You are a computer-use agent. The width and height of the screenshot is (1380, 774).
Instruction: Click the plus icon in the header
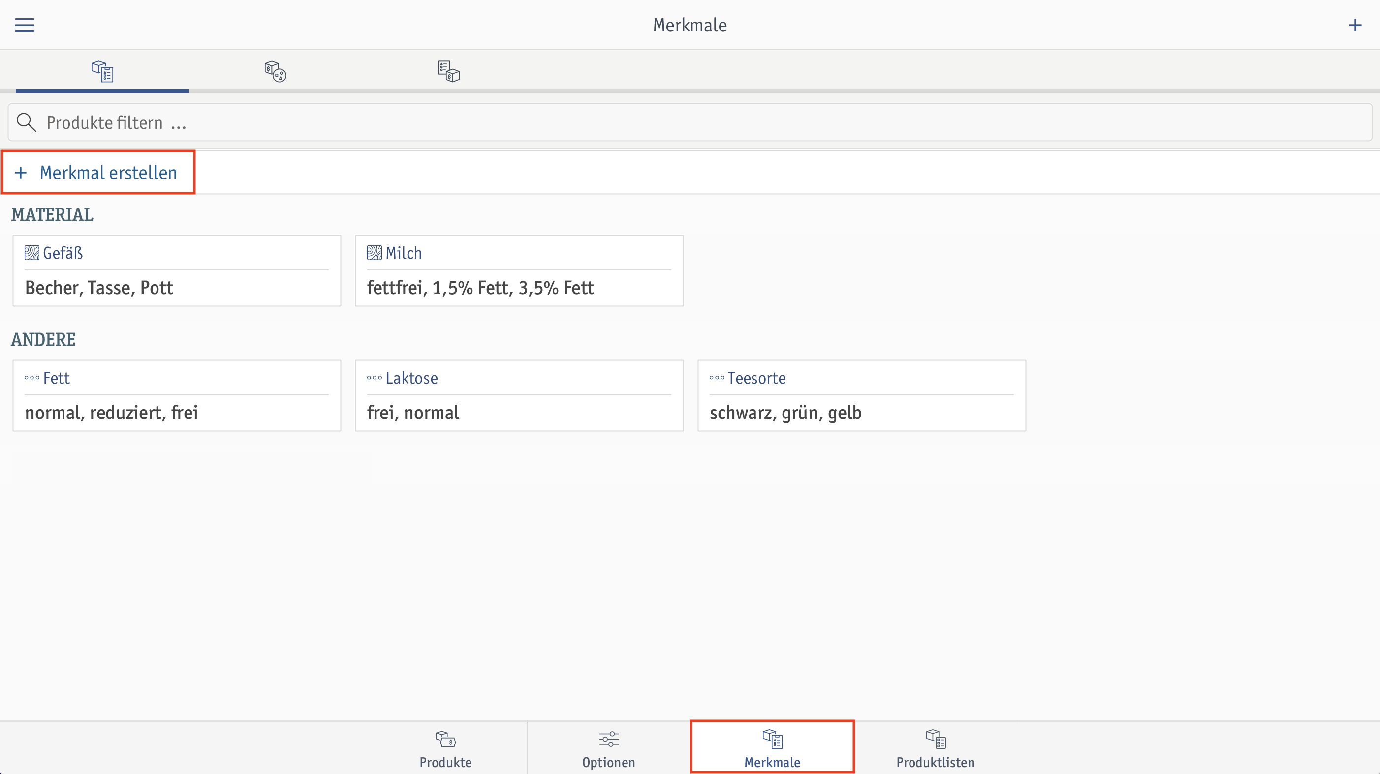click(1355, 25)
